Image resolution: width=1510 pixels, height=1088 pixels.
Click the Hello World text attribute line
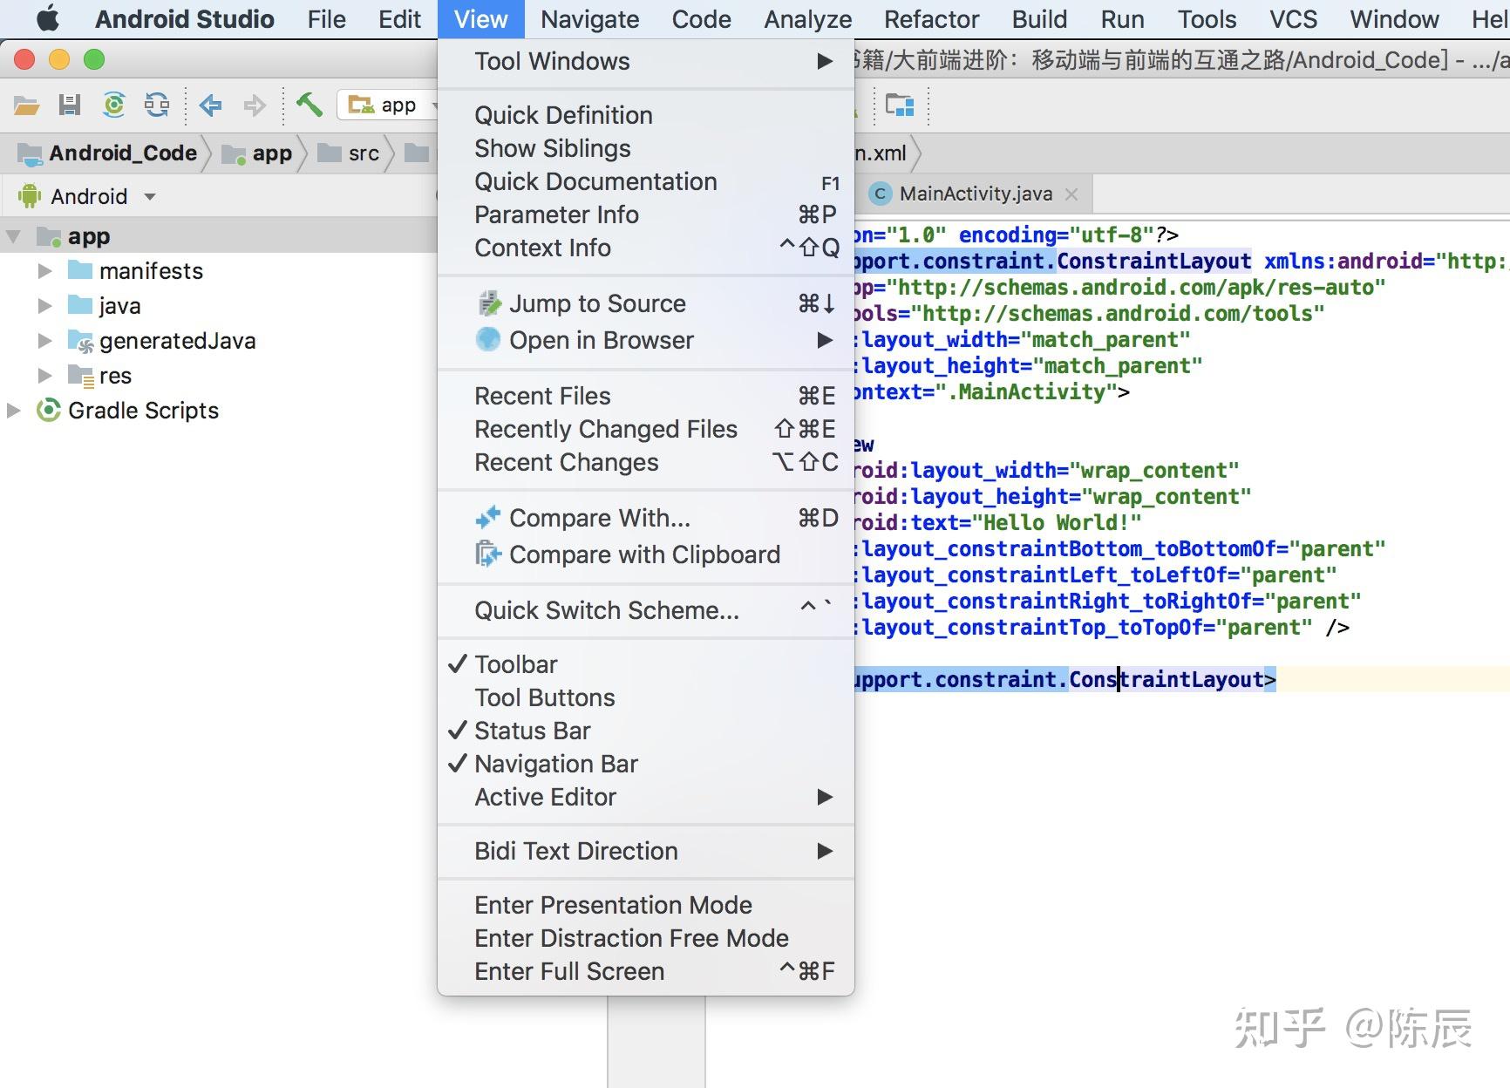click(998, 522)
